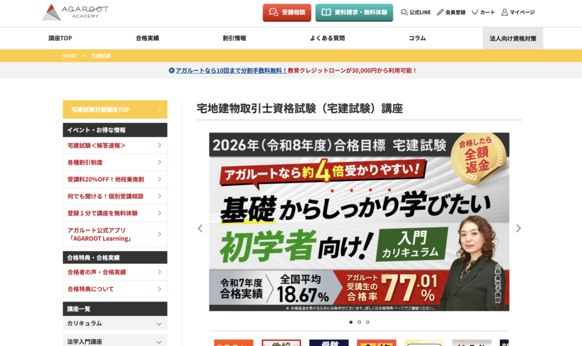The image size is (582, 346).
Task: Open マイページ user account icon
Action: click(x=504, y=12)
